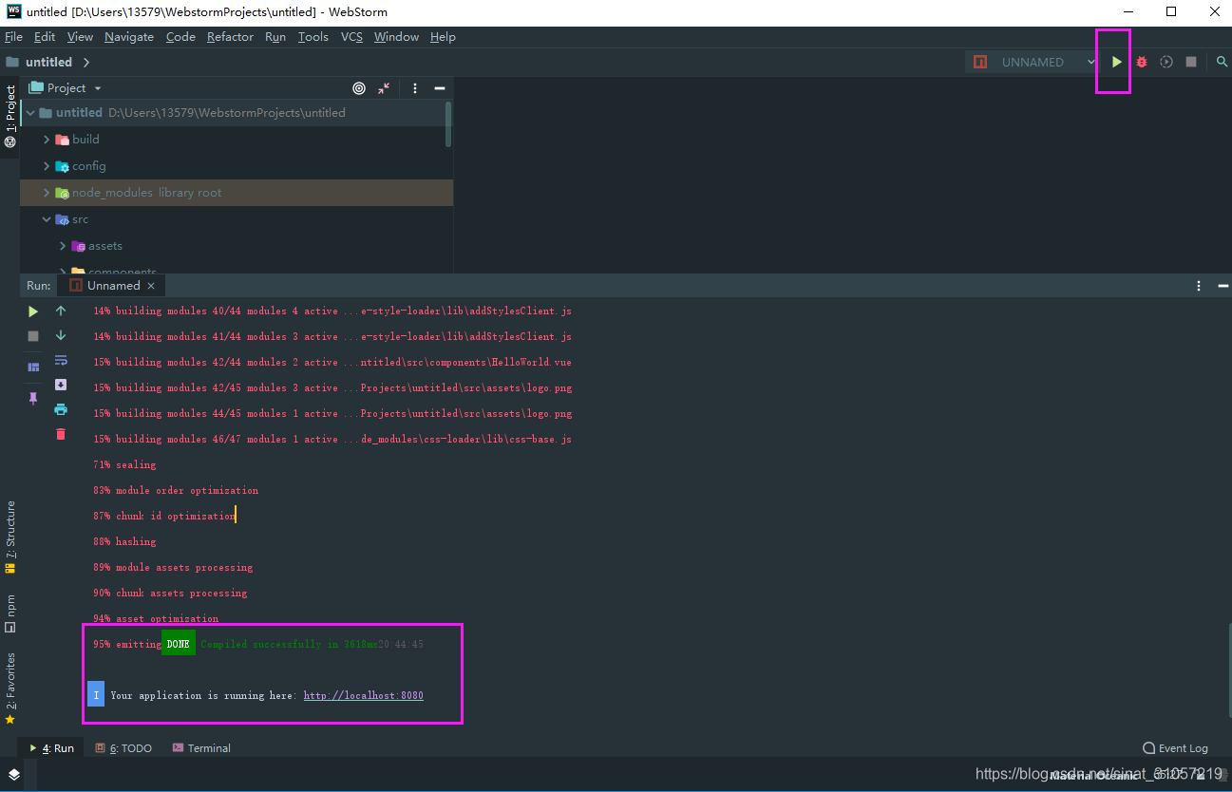Move down the stack trace (down arrow)
This screenshot has width=1232, height=792.
tap(61, 335)
